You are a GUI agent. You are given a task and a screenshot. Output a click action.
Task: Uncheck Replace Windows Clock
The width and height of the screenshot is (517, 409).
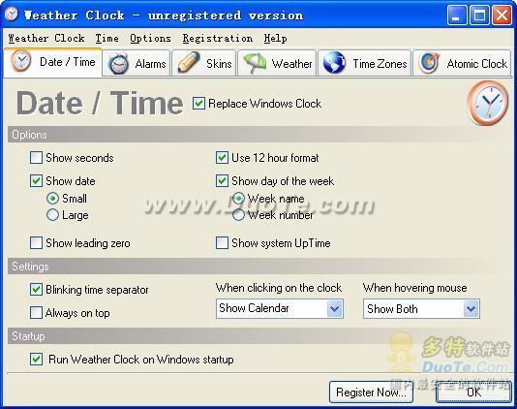click(198, 104)
